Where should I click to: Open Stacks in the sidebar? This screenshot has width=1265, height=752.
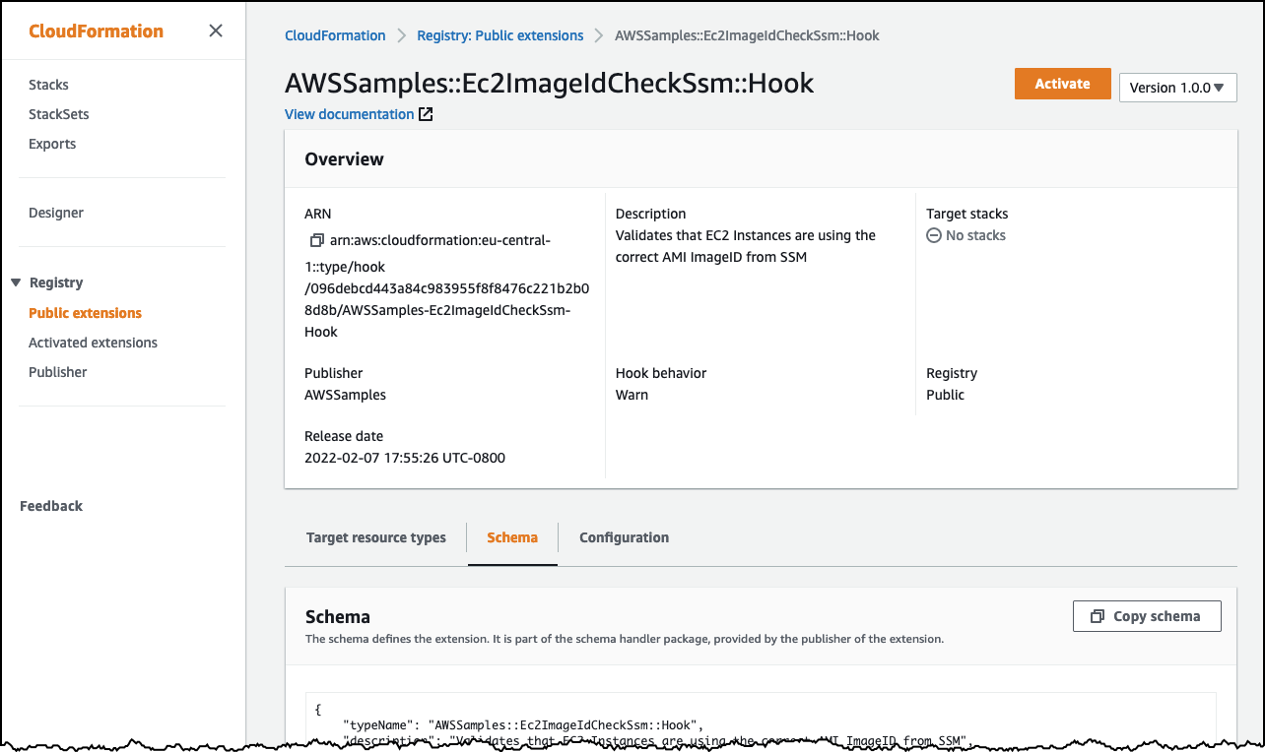[48, 85]
